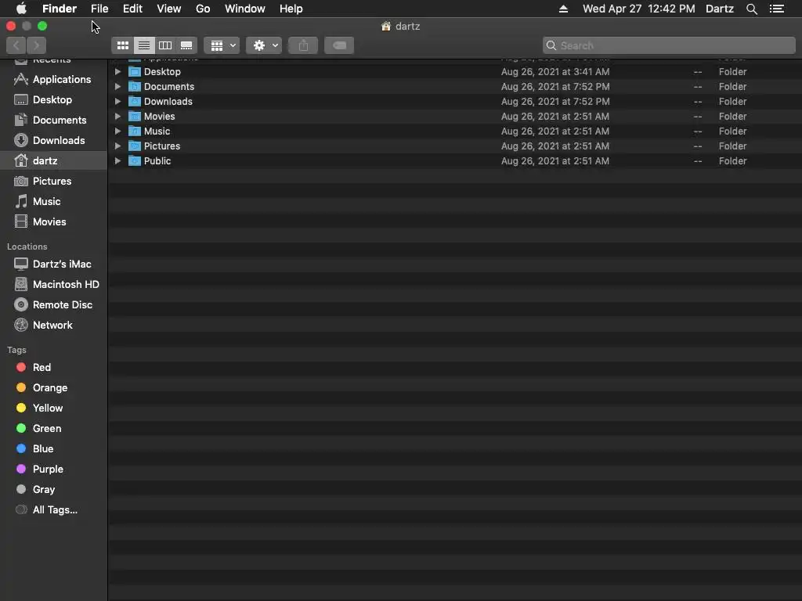Filter by the Green tag
This screenshot has width=802, height=601.
tap(53, 428)
